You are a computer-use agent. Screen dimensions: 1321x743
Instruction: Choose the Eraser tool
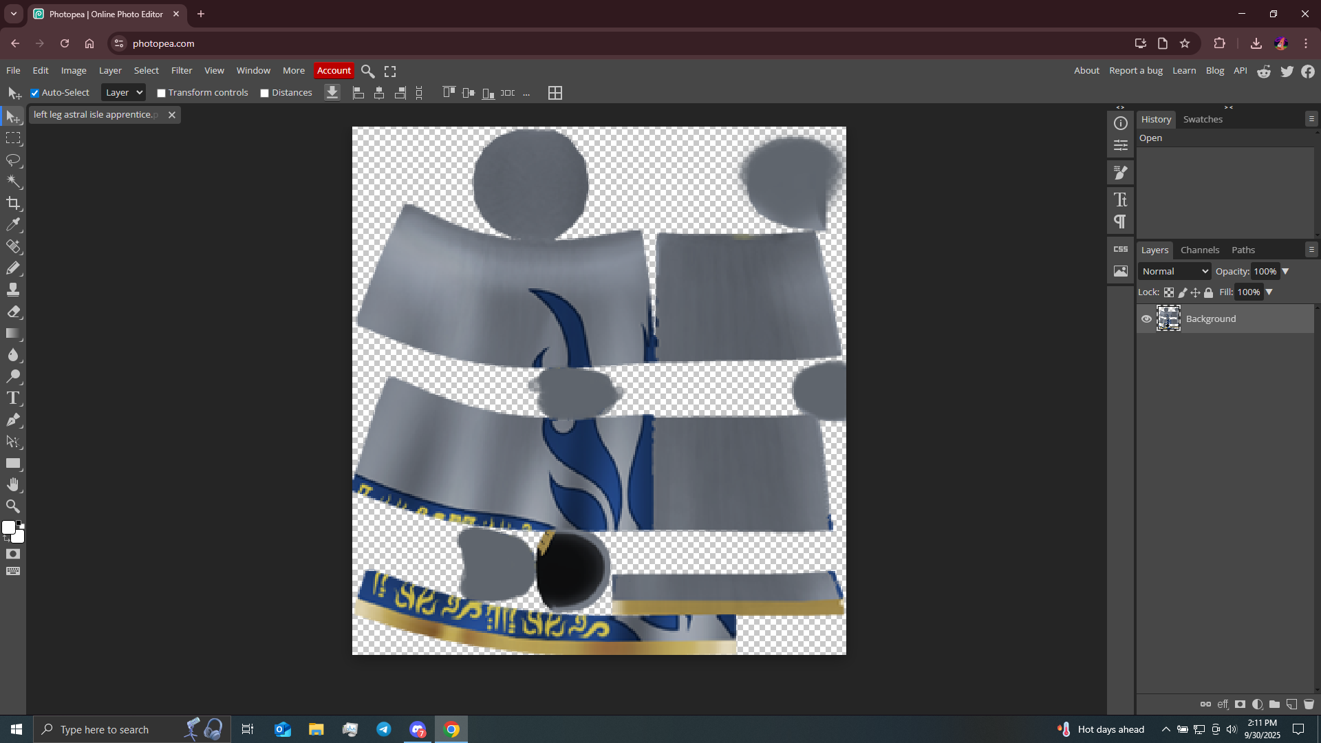pyautogui.click(x=13, y=312)
